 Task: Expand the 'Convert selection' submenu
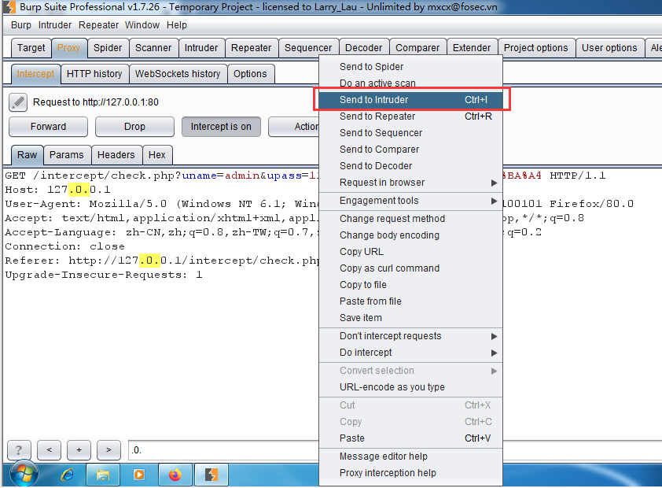[x=410, y=371]
